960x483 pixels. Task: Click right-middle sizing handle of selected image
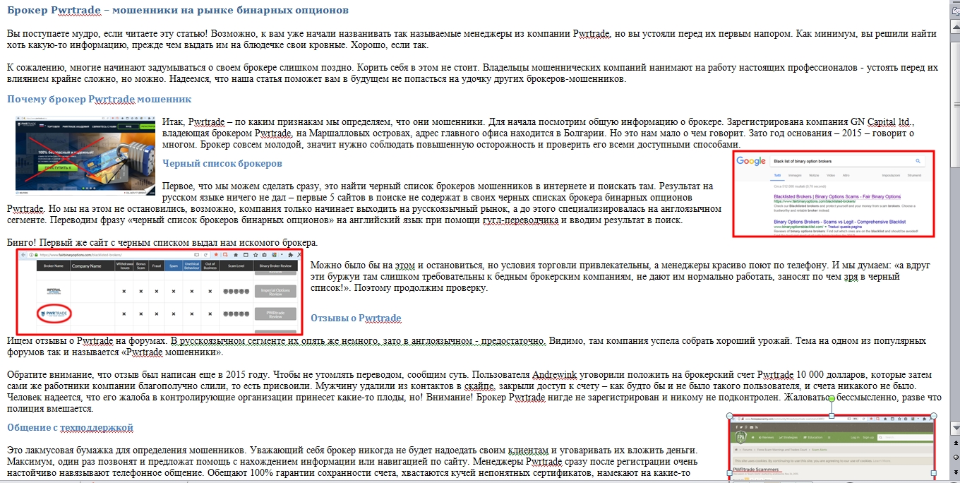pos(935,472)
